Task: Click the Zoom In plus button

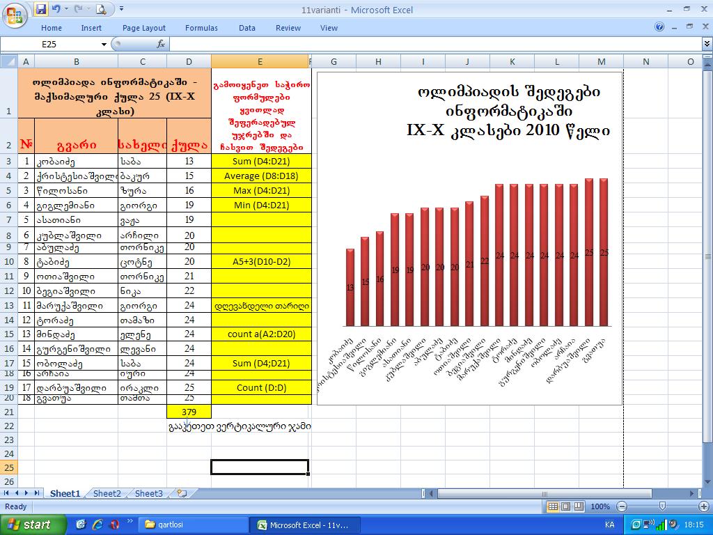Action: (x=703, y=506)
